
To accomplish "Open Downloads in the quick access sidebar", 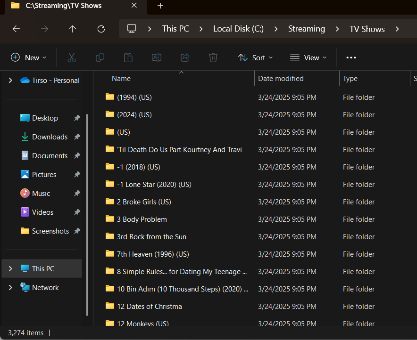I will 50,137.
